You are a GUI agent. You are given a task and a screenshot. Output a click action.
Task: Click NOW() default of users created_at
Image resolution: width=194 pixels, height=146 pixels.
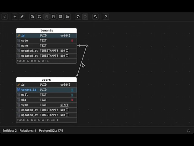64,110
